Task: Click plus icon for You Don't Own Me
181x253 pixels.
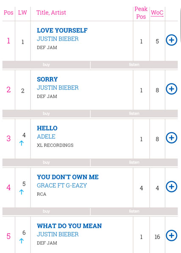Action: coord(172,187)
